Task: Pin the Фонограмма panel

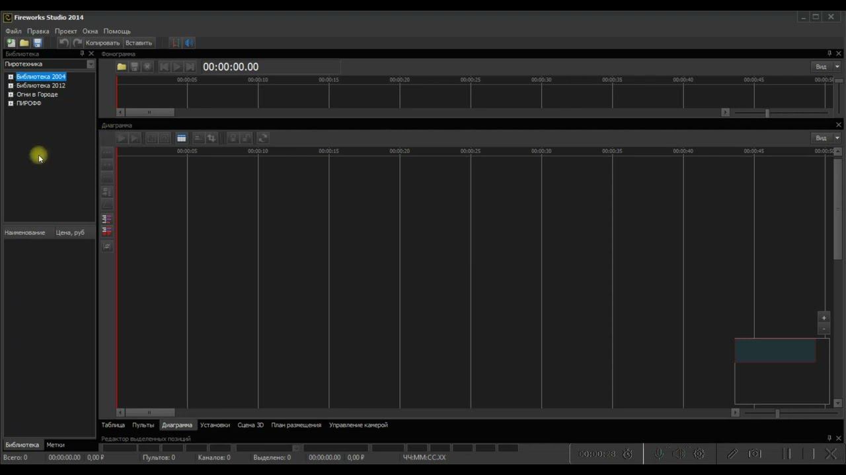Action: (829, 53)
